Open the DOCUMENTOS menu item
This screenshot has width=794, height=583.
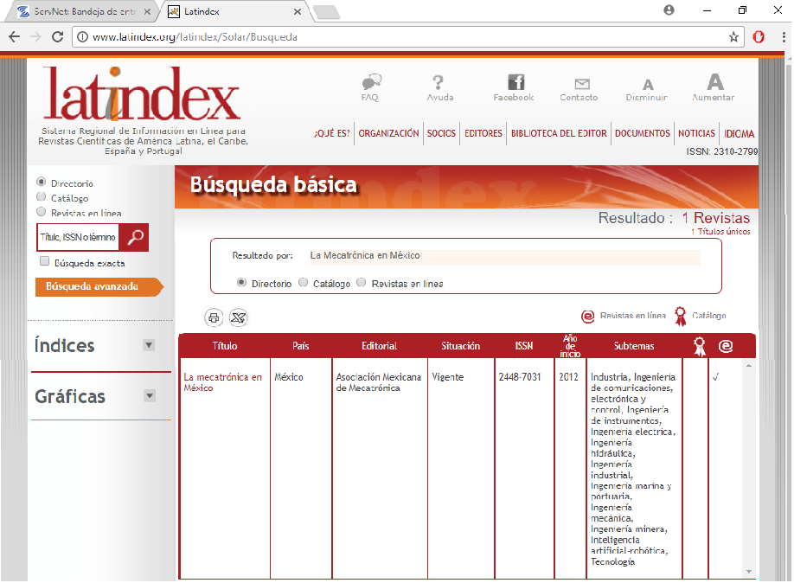[642, 134]
